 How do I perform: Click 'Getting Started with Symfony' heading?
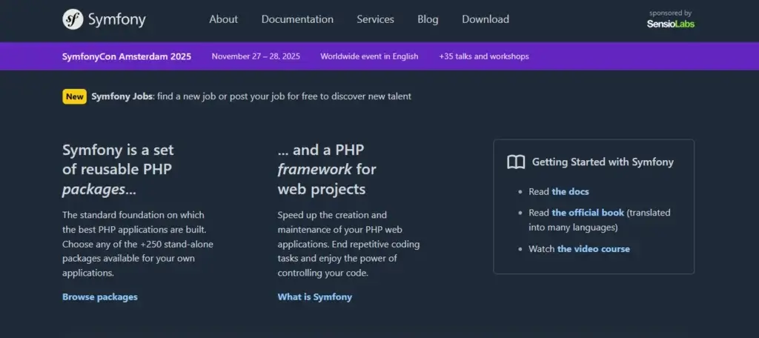click(603, 162)
